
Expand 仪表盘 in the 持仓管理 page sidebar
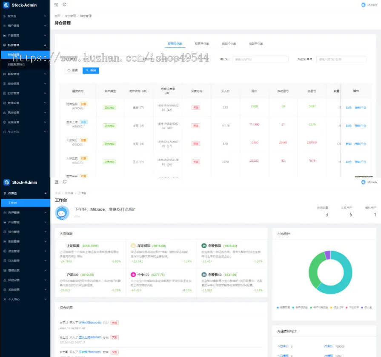click(x=45, y=16)
